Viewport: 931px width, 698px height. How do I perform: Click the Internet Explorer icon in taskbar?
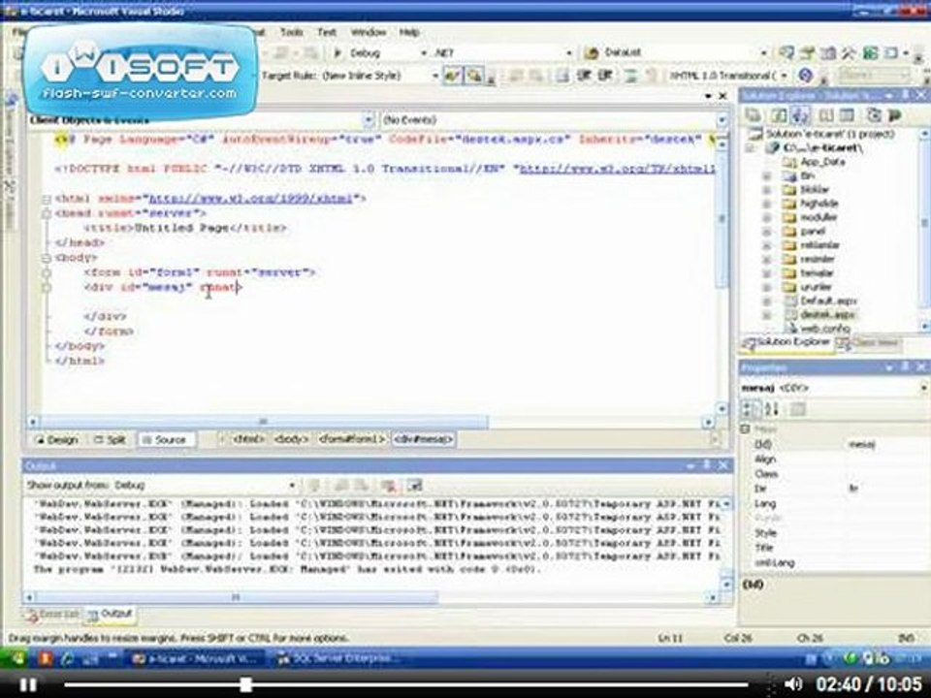pos(67,659)
